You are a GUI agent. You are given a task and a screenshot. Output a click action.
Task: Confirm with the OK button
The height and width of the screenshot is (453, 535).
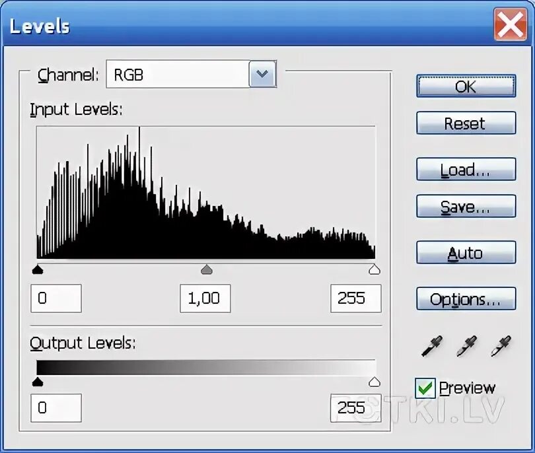(466, 87)
